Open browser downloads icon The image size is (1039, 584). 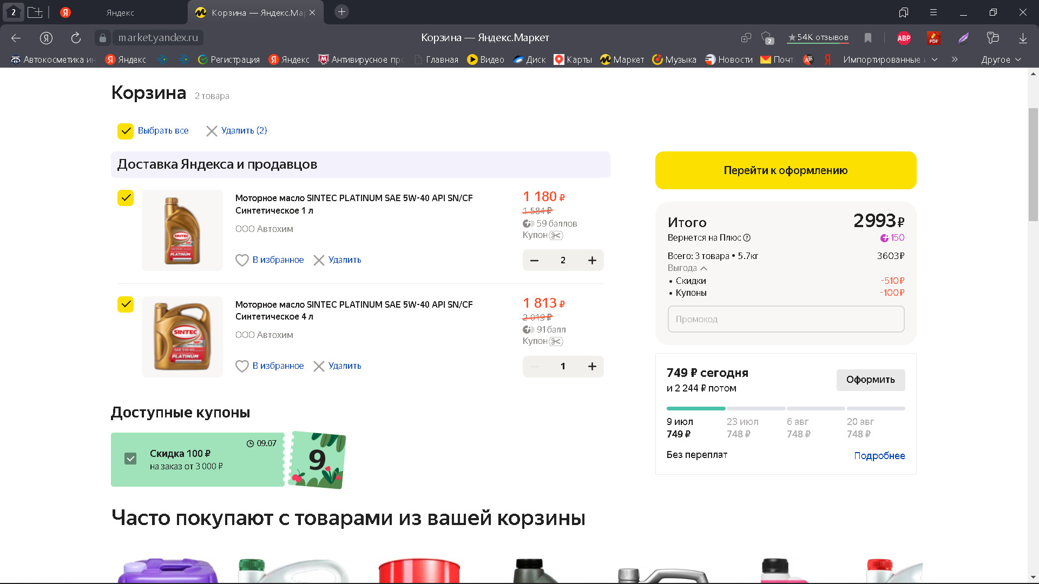point(1023,38)
